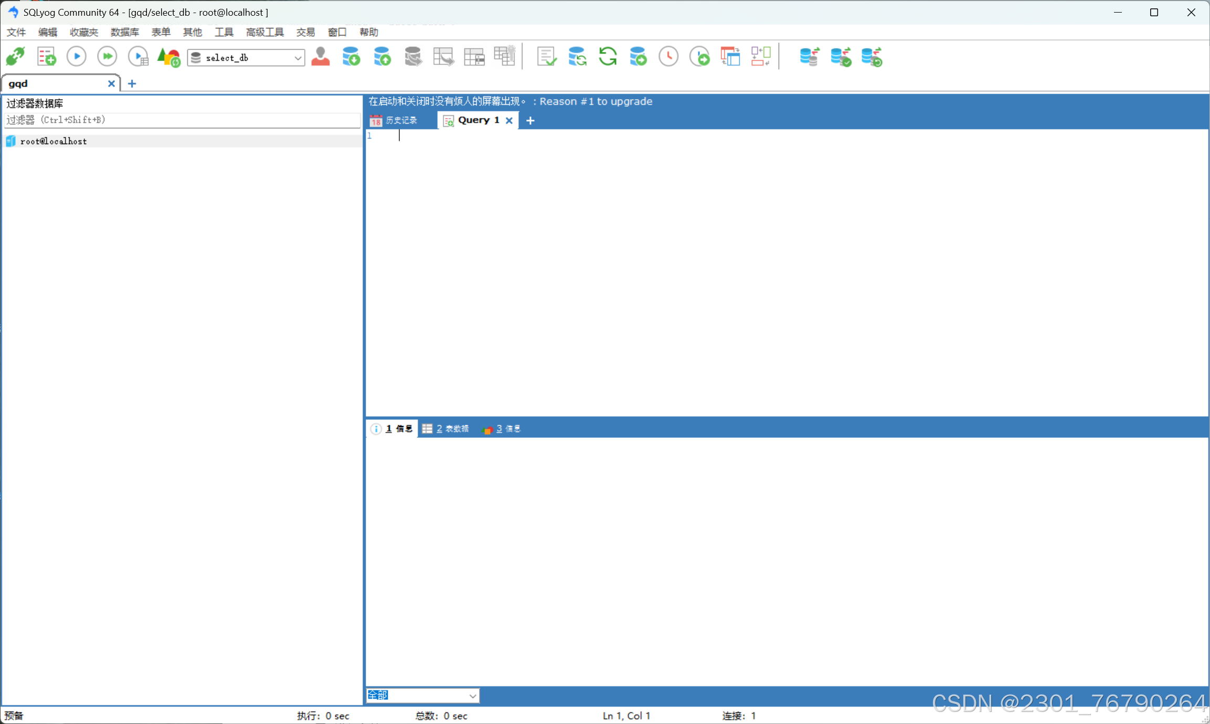Add a new query tab with plus
The height and width of the screenshot is (724, 1210).
(x=530, y=121)
